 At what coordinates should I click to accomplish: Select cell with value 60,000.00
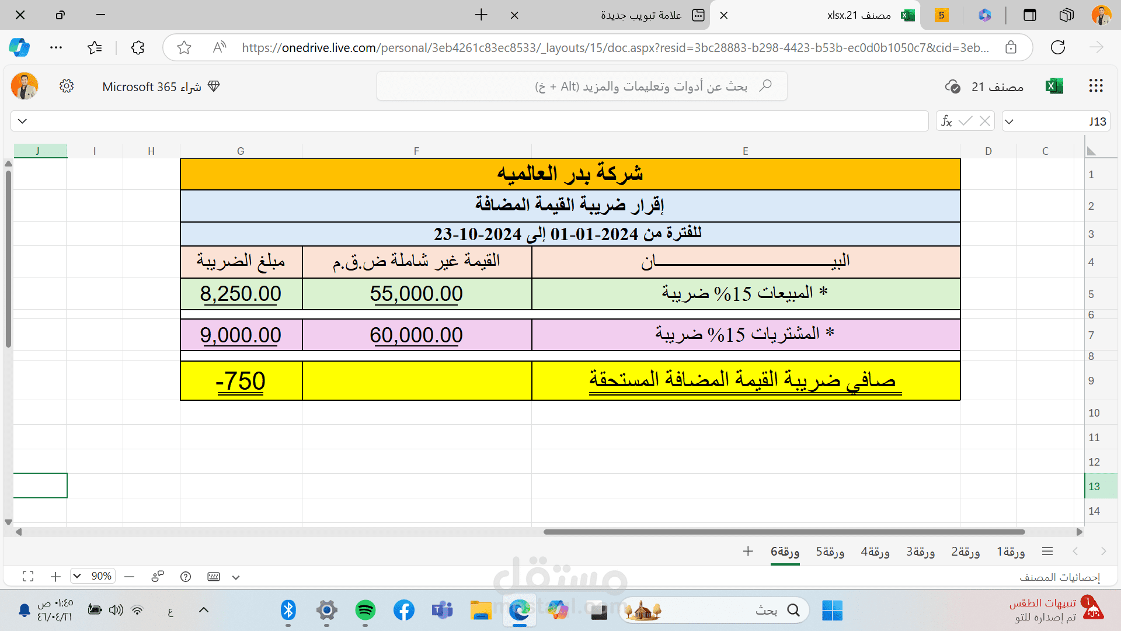tap(417, 335)
